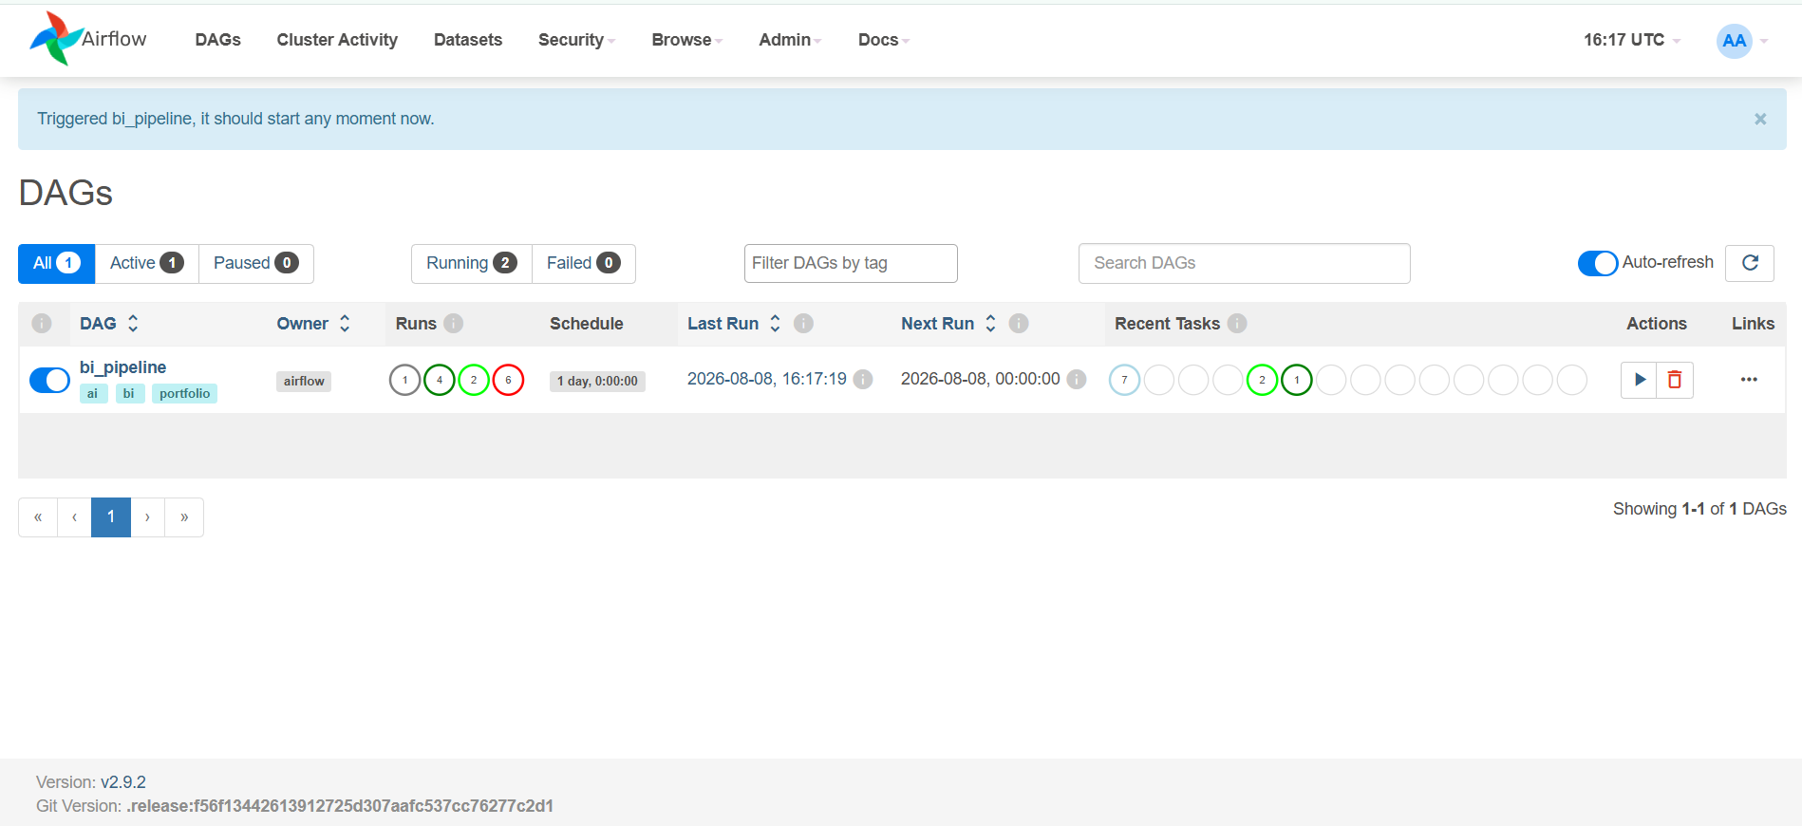The image size is (1802, 826).
Task: Open the bi_pipeline DAG link
Action: (123, 367)
